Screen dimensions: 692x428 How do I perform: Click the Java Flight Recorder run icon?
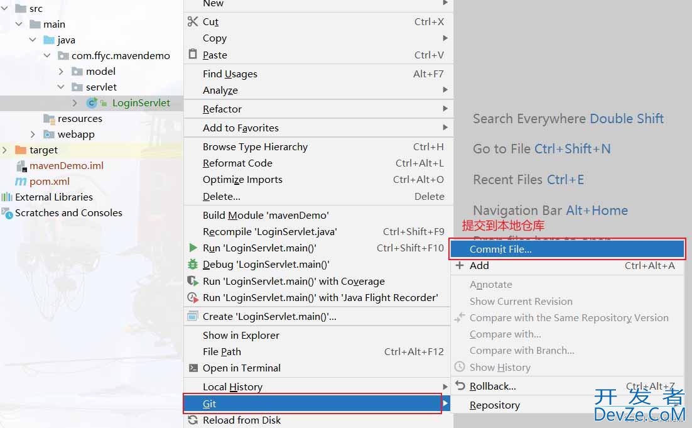tap(193, 297)
